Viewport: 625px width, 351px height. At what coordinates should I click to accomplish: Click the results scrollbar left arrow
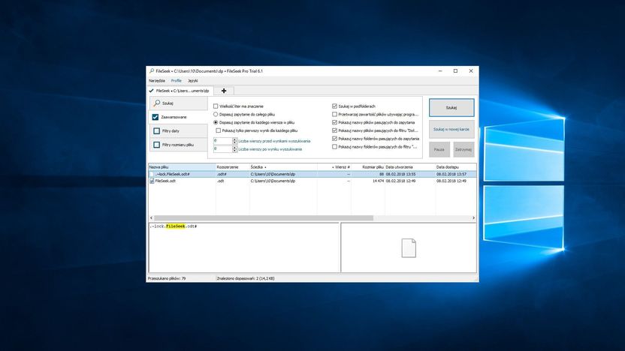click(151, 217)
